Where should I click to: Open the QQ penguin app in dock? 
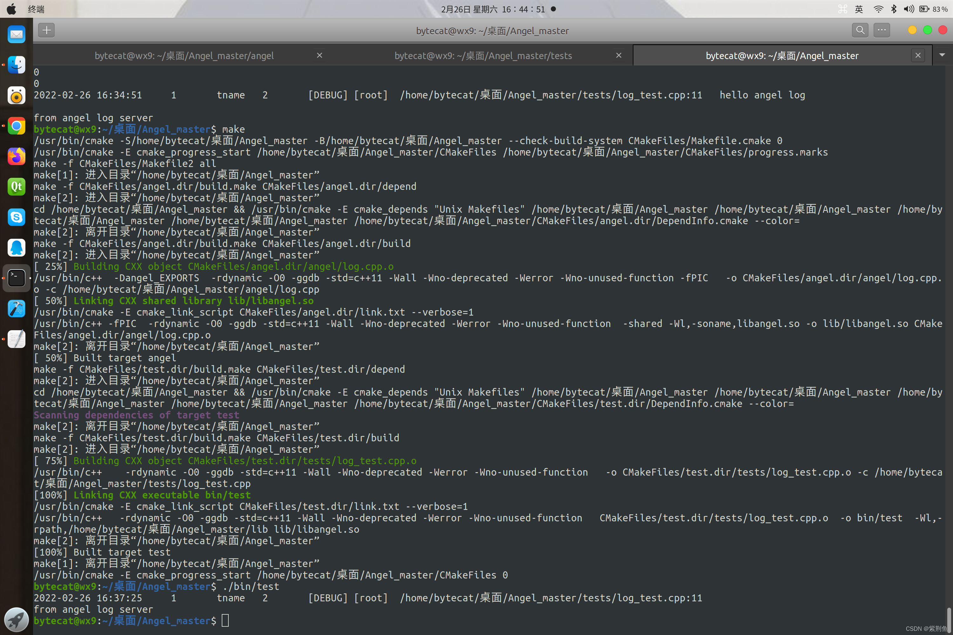pyautogui.click(x=17, y=247)
